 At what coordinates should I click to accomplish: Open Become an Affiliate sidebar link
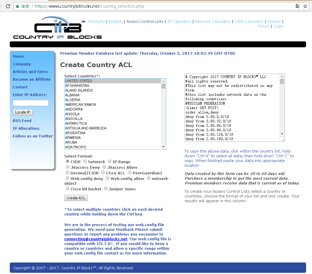coord(31,79)
